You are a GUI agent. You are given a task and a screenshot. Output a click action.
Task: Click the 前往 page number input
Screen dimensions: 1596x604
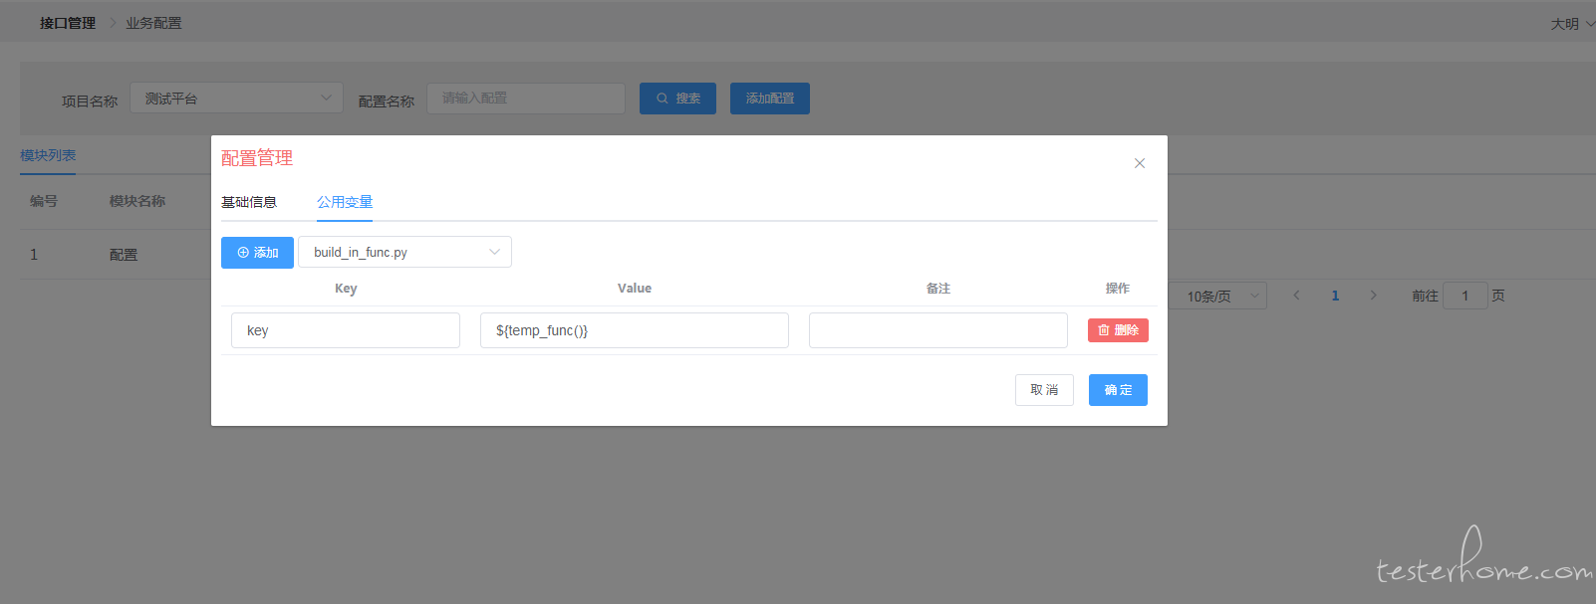point(1464,296)
